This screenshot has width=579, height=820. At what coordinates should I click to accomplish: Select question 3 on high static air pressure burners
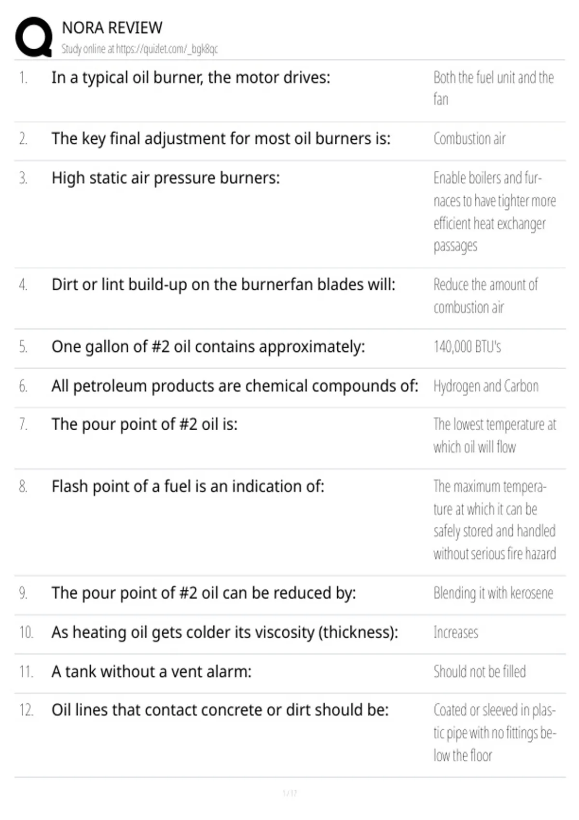pyautogui.click(x=165, y=178)
